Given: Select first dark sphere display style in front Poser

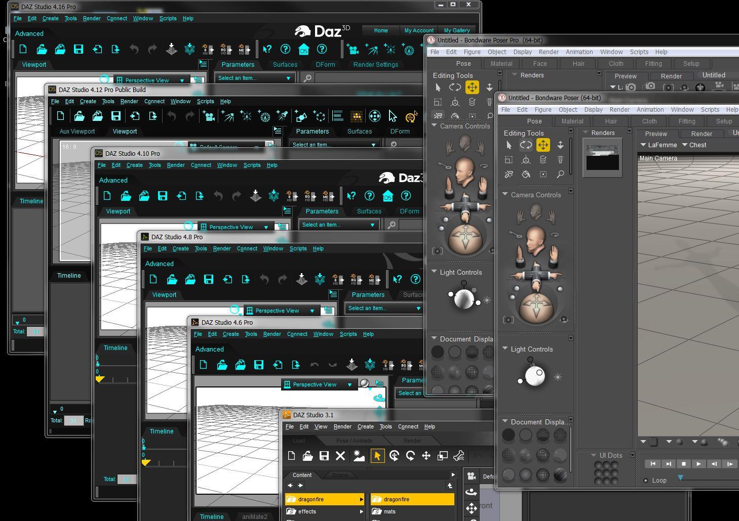Looking at the screenshot, I should pyautogui.click(x=509, y=435).
